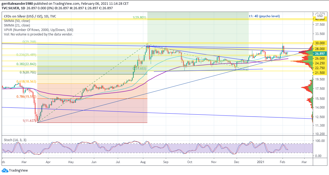
Task: Click the USD currency label on price axis
Action: tap(320, 16)
